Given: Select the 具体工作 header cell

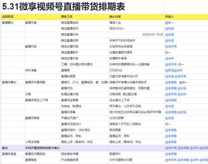Looking at the screenshot, I should point(84,17).
